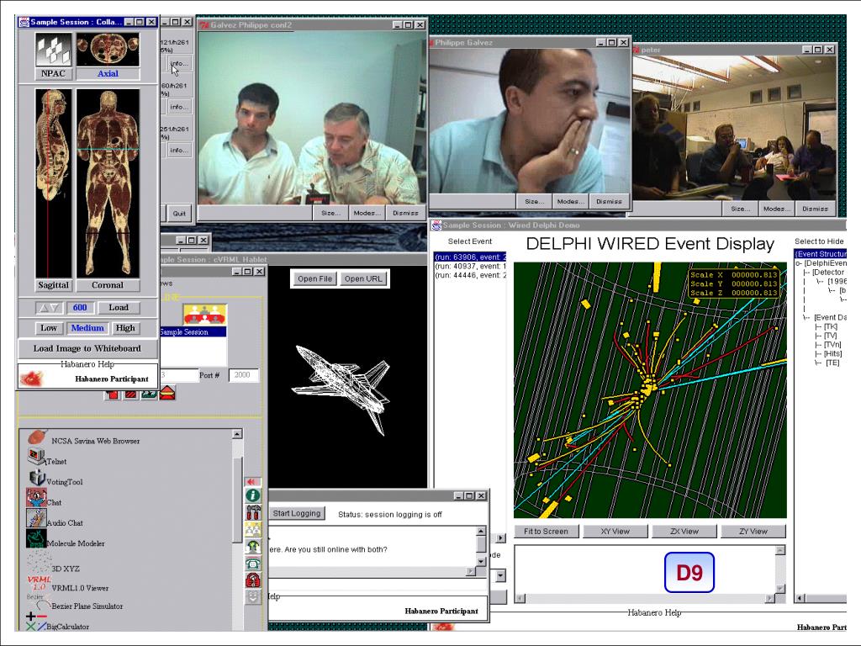Launch the NCSA Savina Web Browser icon
The width and height of the screenshot is (861, 646).
coord(37,437)
